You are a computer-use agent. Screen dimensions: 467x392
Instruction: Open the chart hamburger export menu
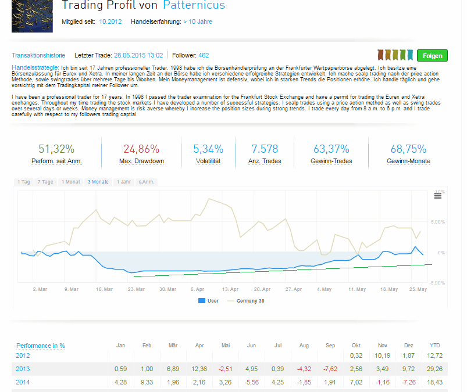click(437, 196)
